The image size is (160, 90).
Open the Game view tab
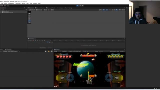[x=56, y=50]
